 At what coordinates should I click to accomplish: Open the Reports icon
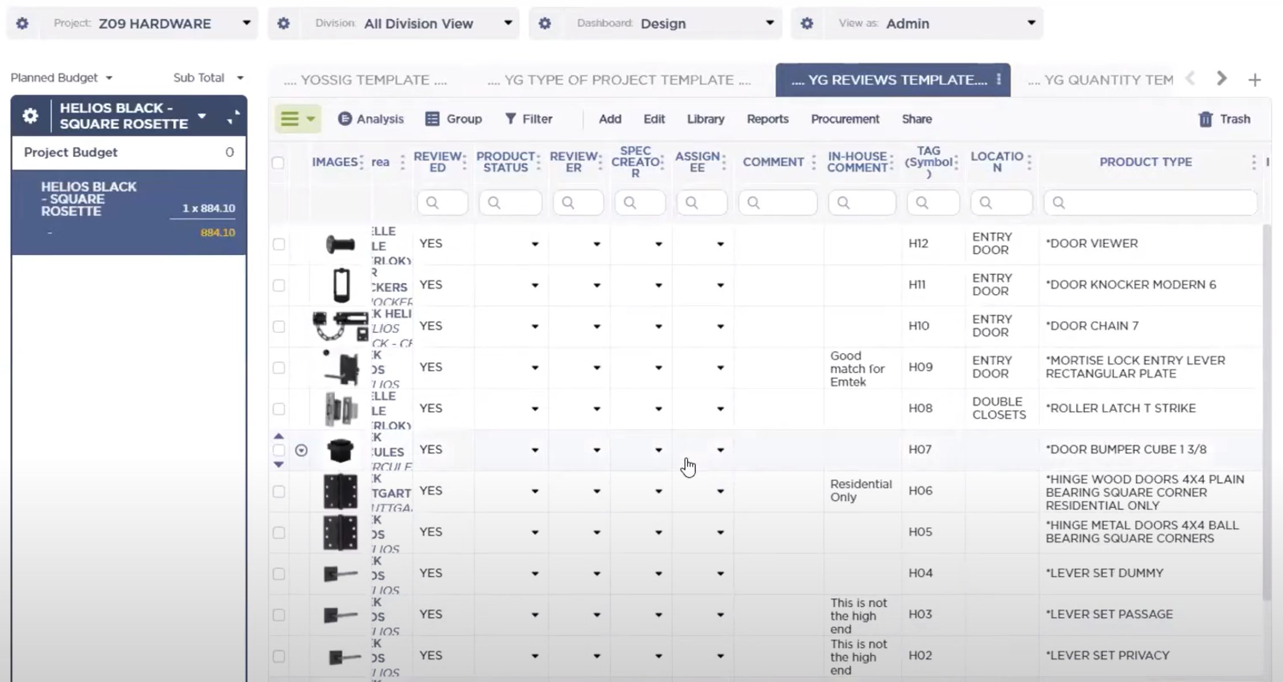pos(766,119)
